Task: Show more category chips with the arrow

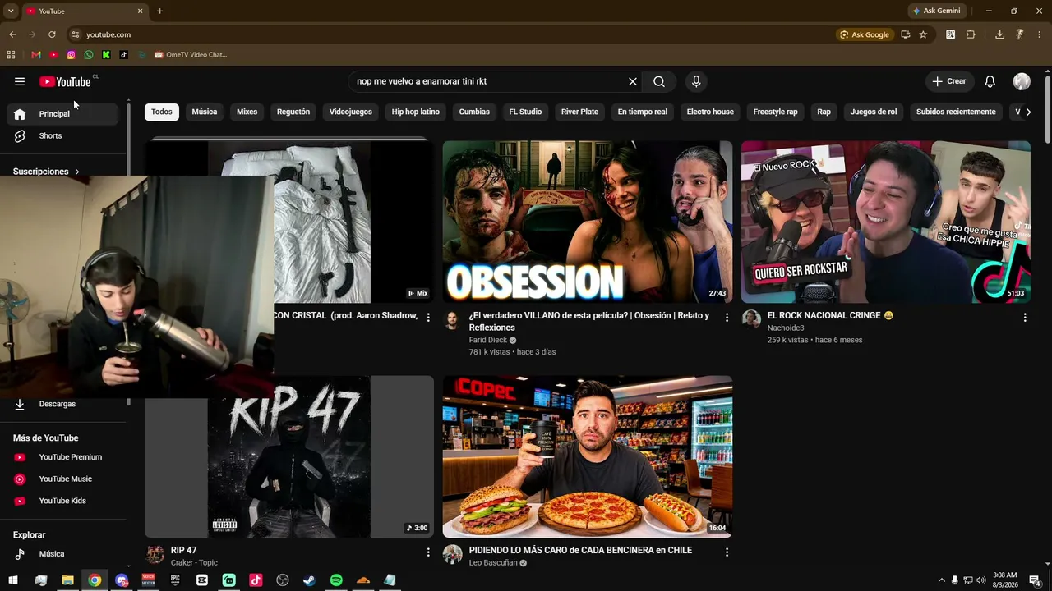Action: (1027, 112)
